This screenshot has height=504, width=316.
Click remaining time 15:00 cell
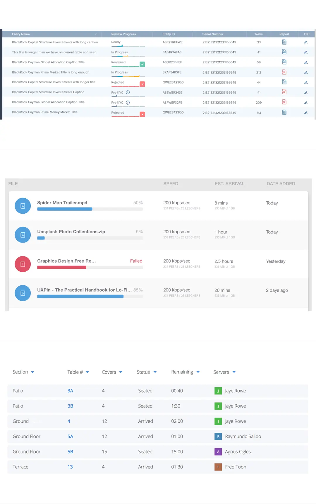click(x=177, y=452)
